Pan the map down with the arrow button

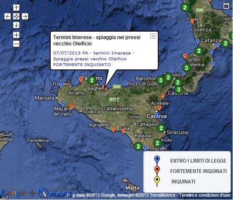click(x=16, y=25)
